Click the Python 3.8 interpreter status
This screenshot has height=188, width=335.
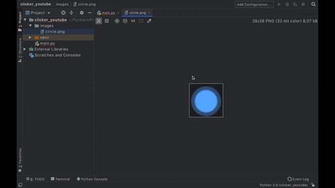[284, 185]
